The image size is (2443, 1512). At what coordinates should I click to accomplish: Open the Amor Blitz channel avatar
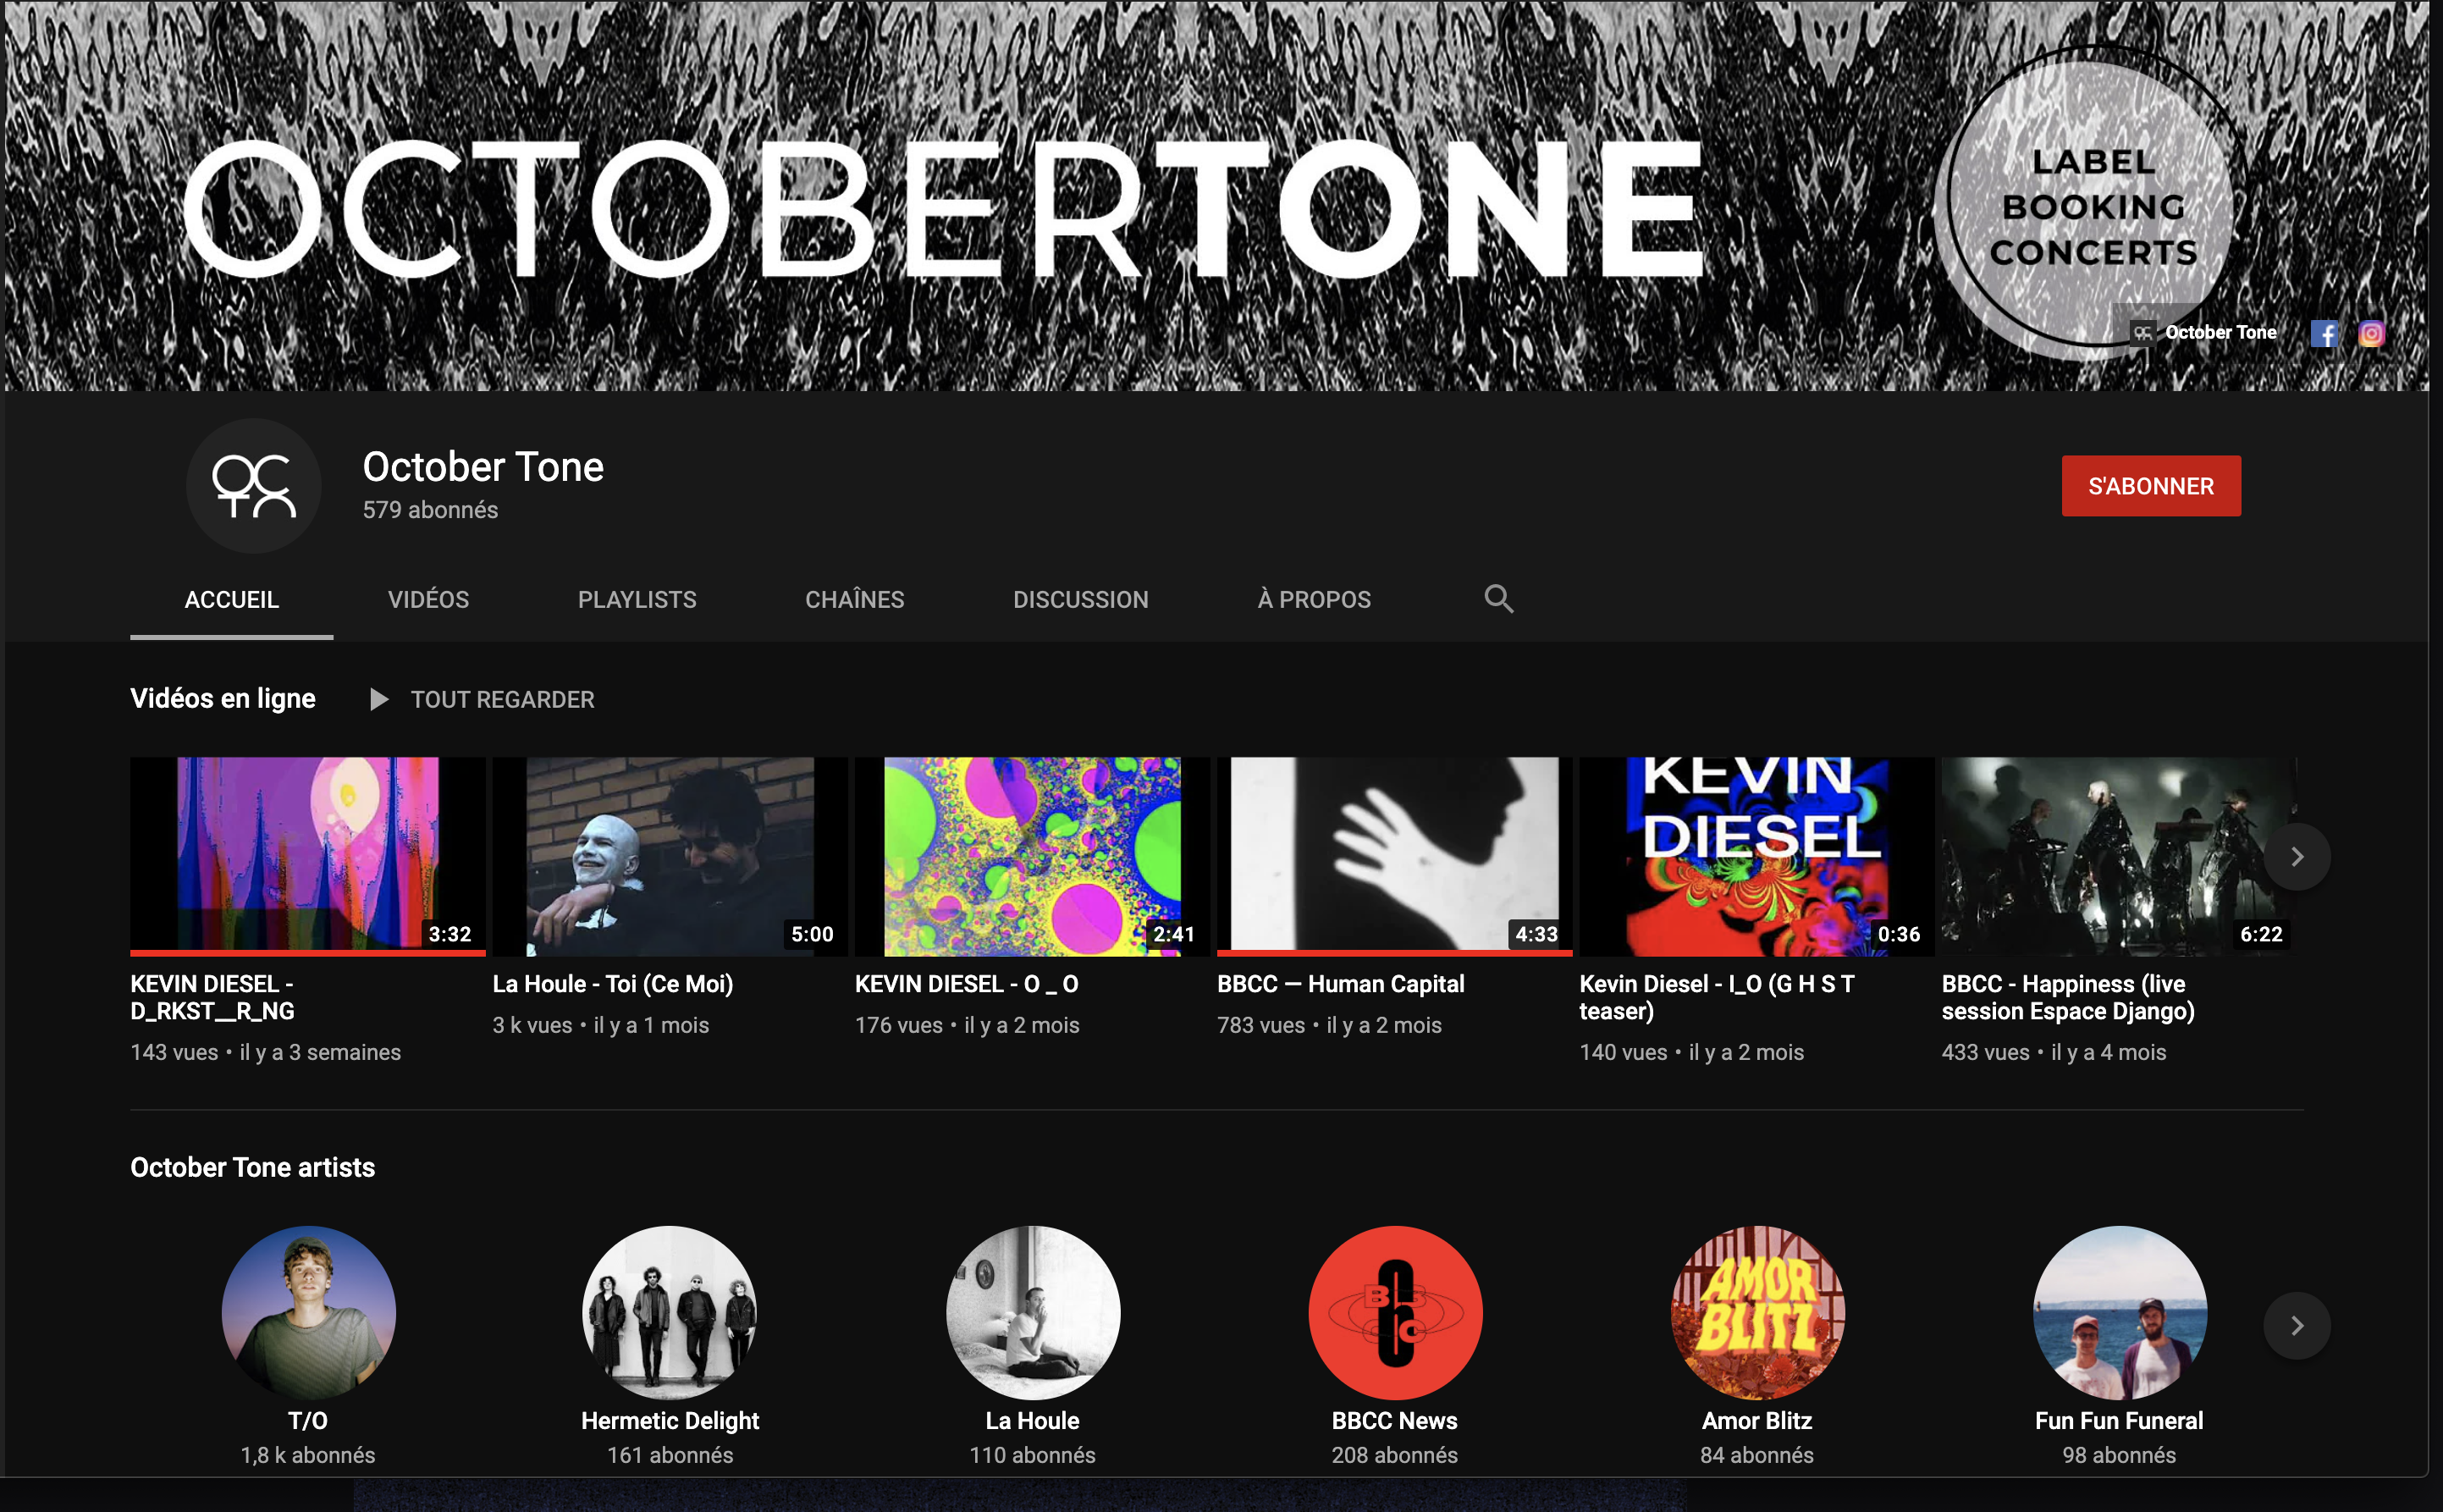[1757, 1313]
